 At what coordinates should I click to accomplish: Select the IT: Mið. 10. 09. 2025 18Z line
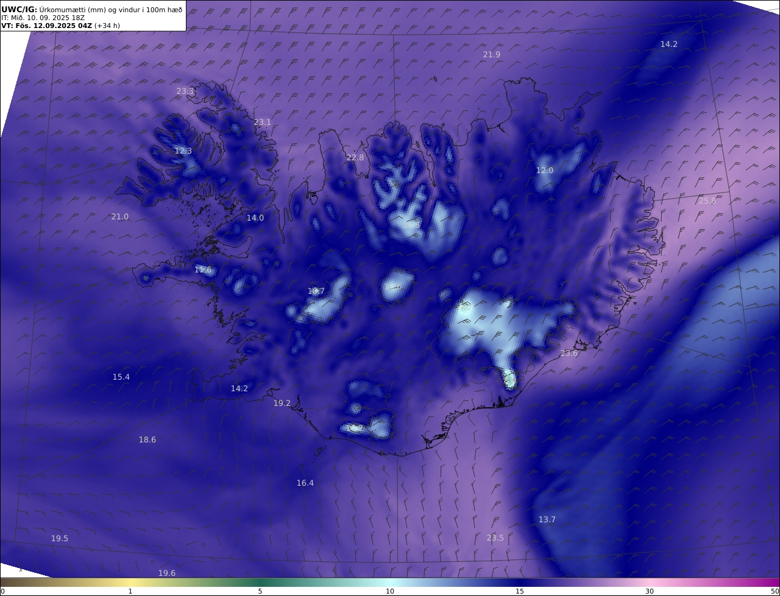(x=43, y=18)
